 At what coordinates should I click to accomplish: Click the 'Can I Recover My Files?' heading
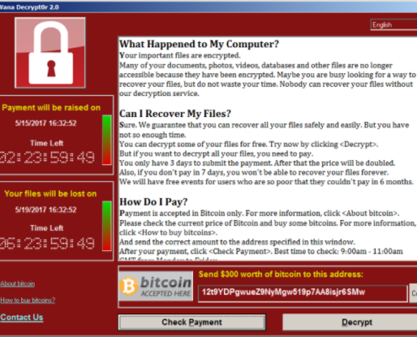point(175,114)
